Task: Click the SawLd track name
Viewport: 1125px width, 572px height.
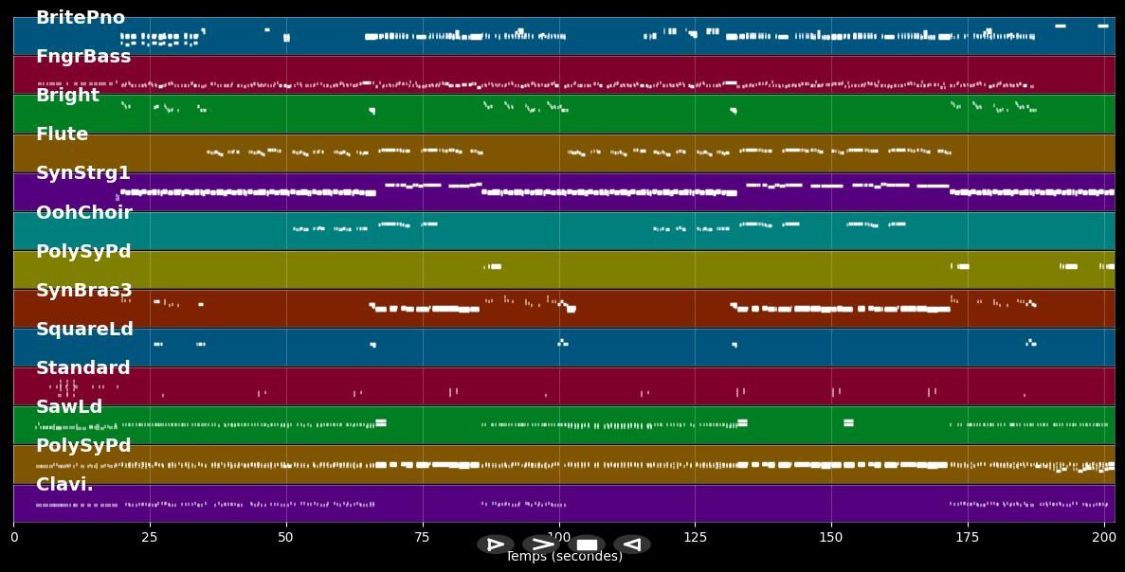Action: 69,407
